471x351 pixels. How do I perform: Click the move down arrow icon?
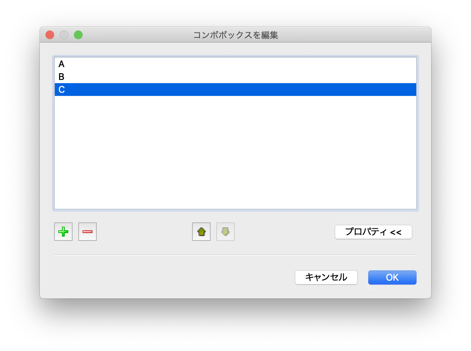[x=226, y=232]
